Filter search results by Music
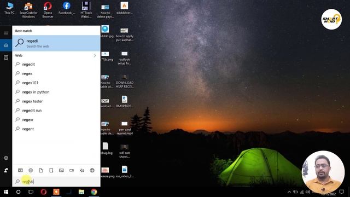350x197 pixels. pos(82,170)
